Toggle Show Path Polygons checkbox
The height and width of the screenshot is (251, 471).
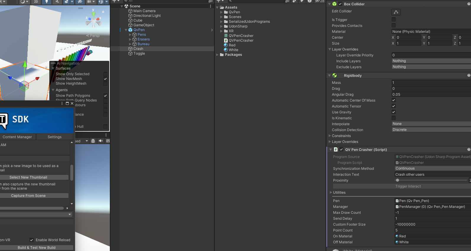pyautogui.click(x=105, y=96)
